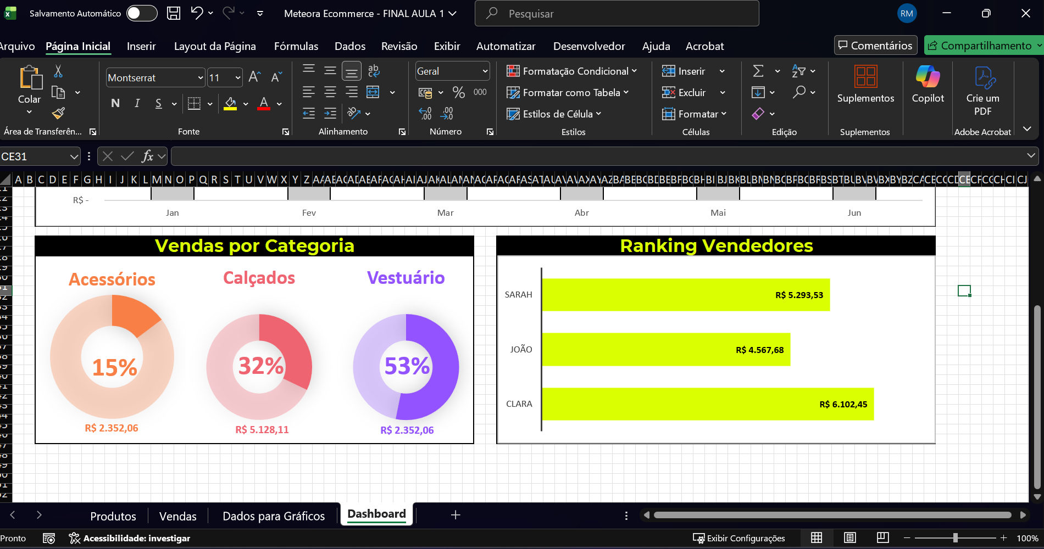
Task: Click the Clear eraser icon
Action: (x=758, y=114)
